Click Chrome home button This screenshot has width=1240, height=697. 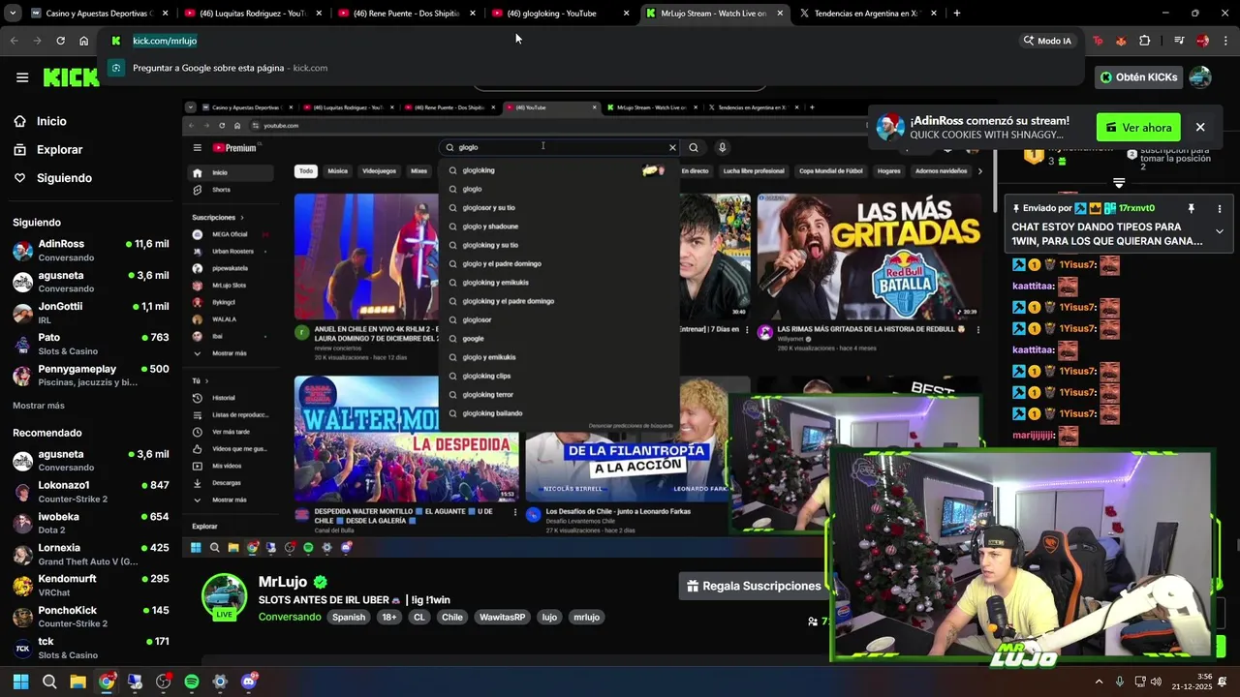[83, 41]
